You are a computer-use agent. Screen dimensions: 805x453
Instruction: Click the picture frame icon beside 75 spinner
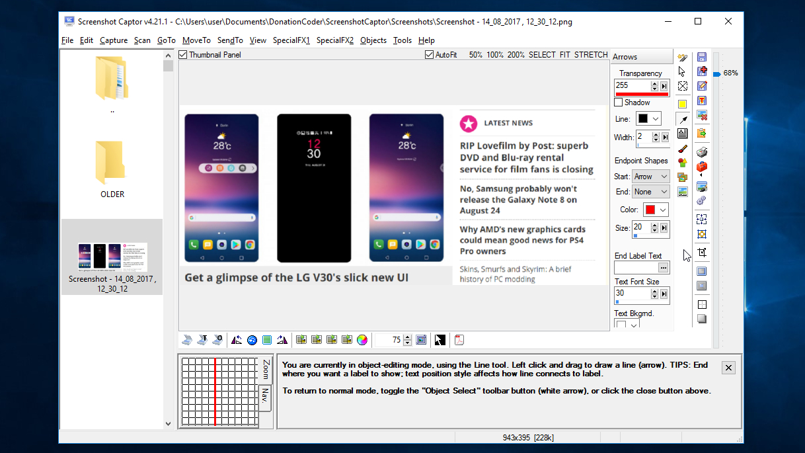422,340
